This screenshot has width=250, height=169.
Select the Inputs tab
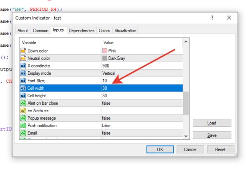58,30
